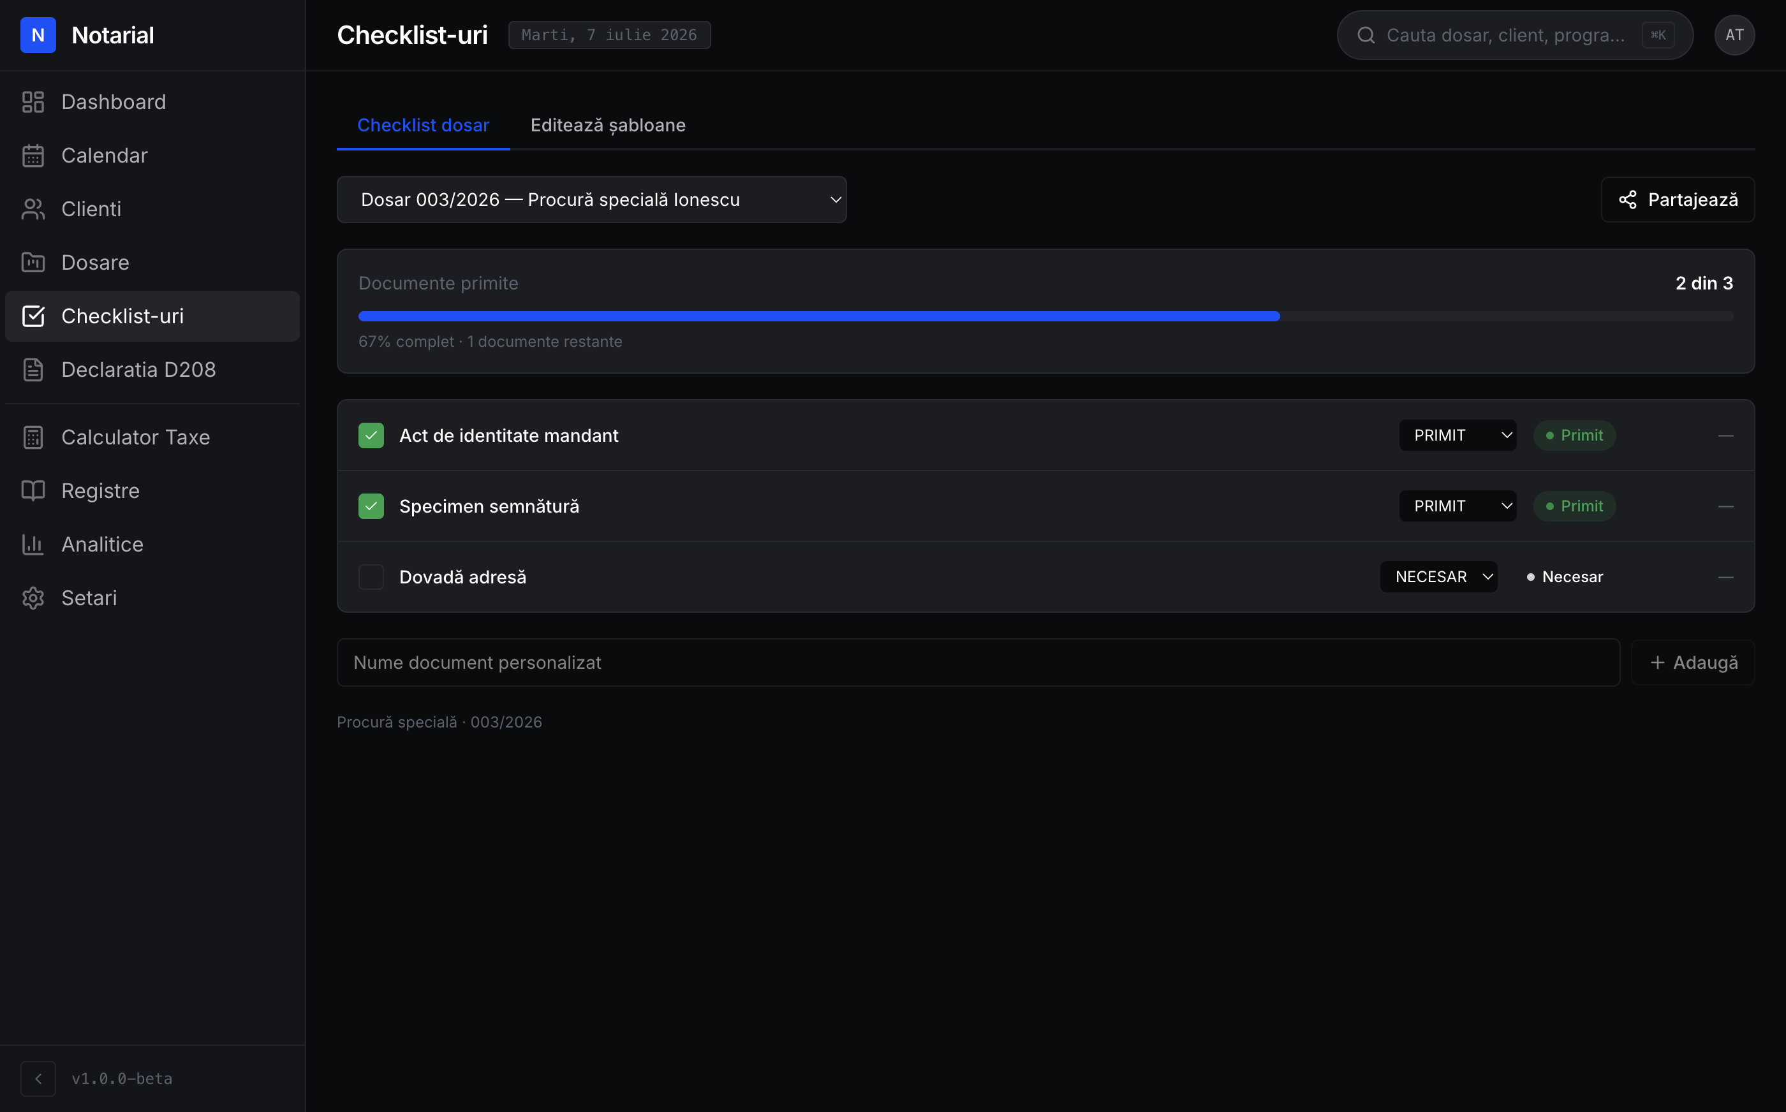Viewport: 1786px width, 1112px height.
Task: Go to Calendar in sidebar
Action: click(x=152, y=155)
